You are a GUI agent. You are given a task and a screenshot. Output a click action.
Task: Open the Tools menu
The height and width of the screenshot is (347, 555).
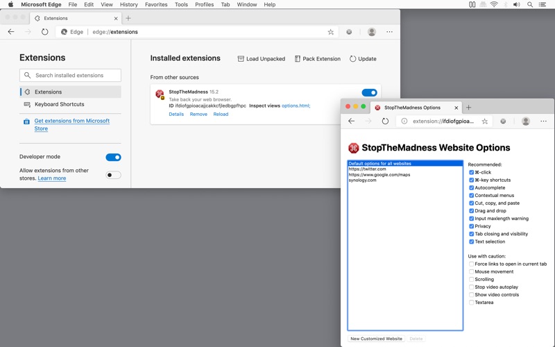[x=181, y=5]
